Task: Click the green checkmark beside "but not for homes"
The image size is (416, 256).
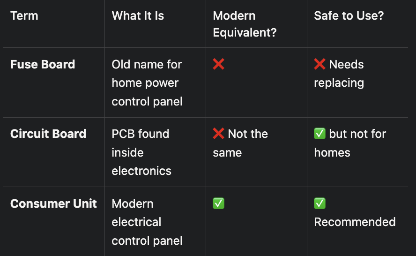Action: 319,134
